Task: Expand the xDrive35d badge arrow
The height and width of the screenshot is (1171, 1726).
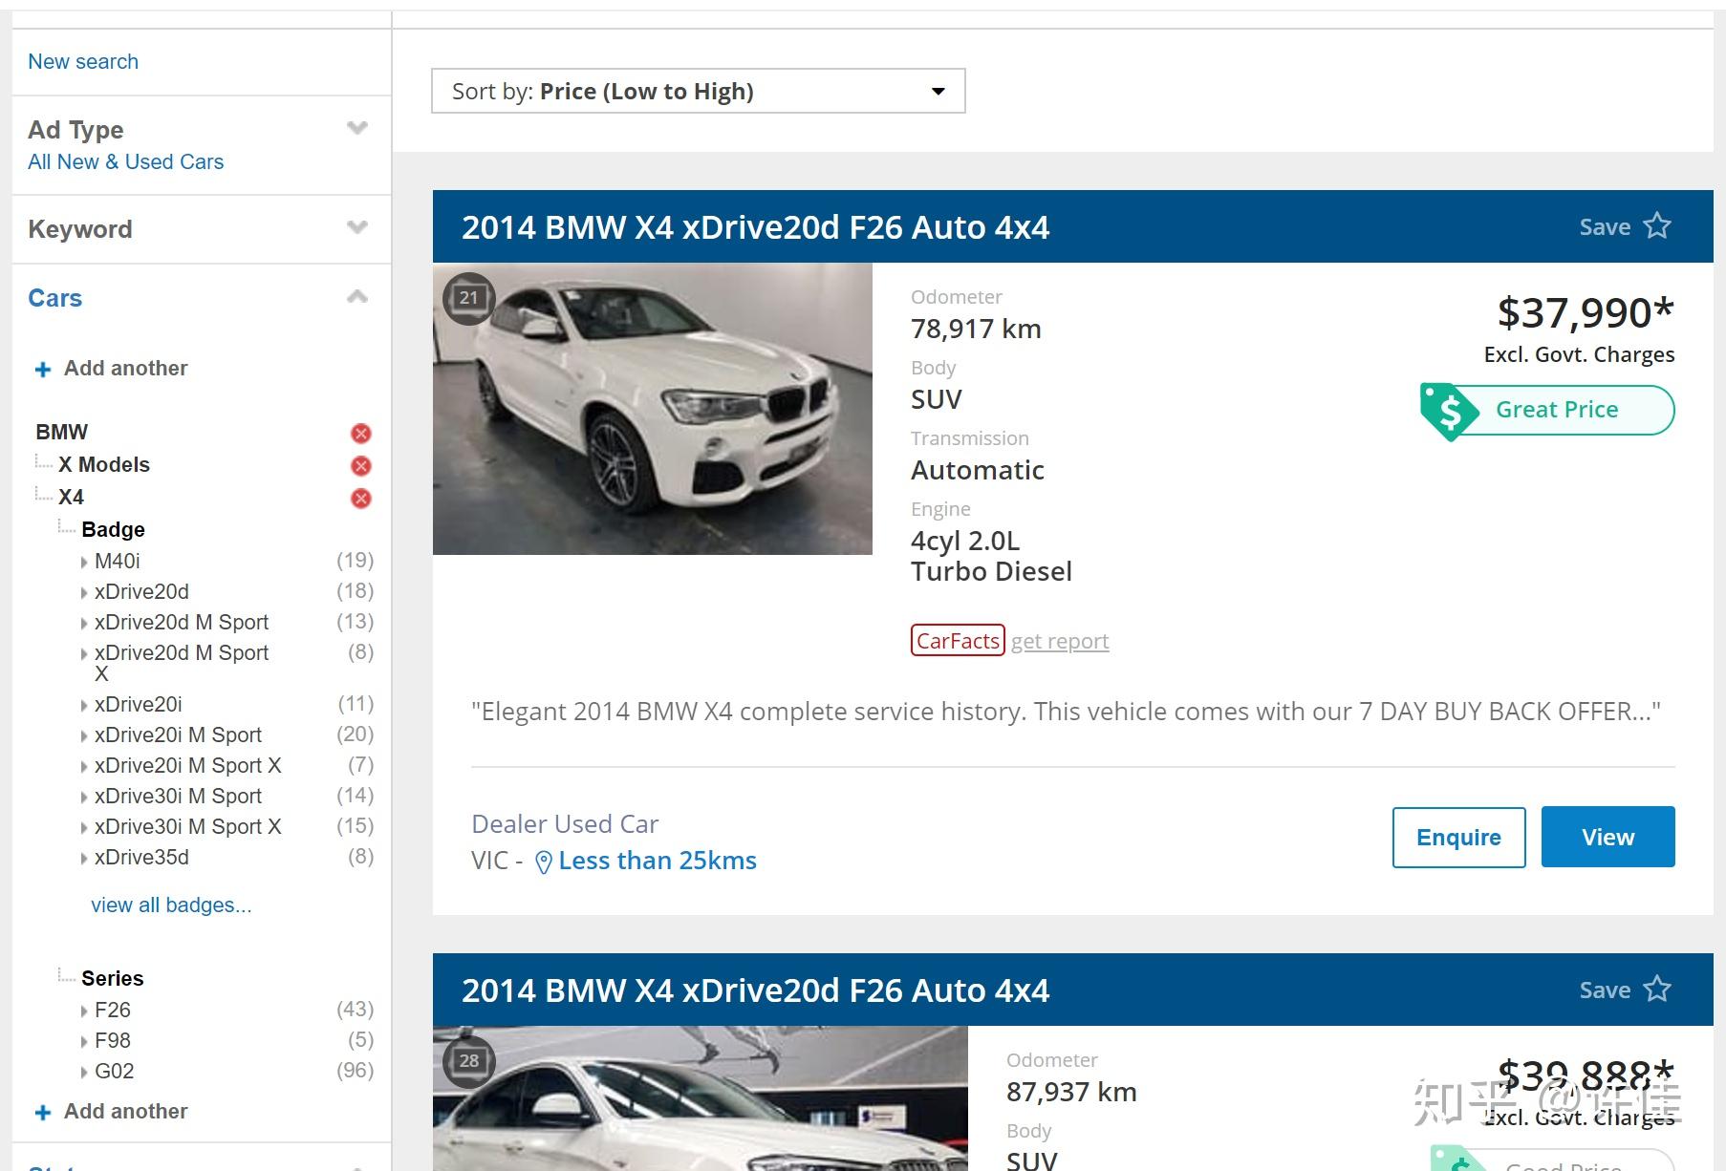Action: 84,859
